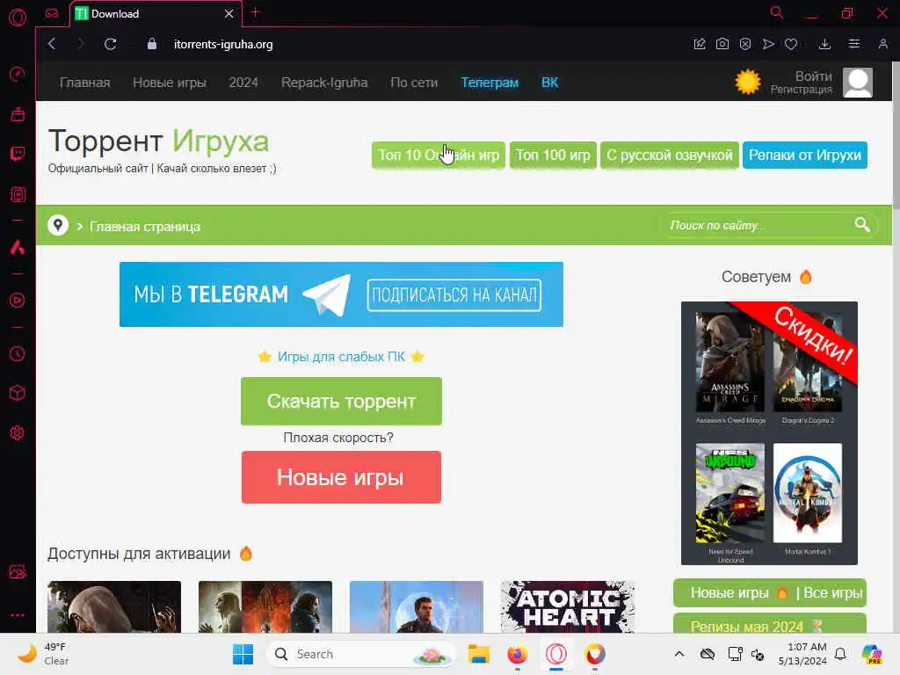The image size is (900, 675).
Task: Open Easy Setup sliders icon
Action: (854, 44)
